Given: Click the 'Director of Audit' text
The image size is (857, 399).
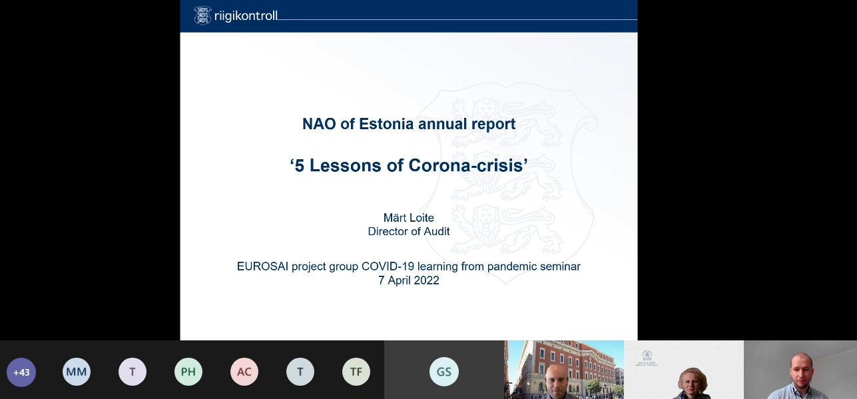Looking at the screenshot, I should [x=409, y=232].
